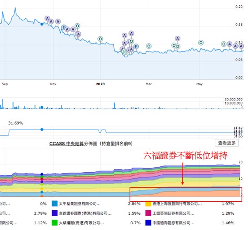This screenshot has height=230, width=248.
Task: Click the May label on the time axis
Action: (x=199, y=84)
